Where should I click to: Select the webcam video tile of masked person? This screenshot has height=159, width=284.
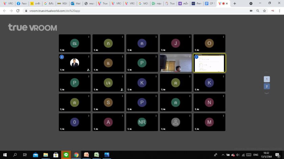(x=175, y=63)
